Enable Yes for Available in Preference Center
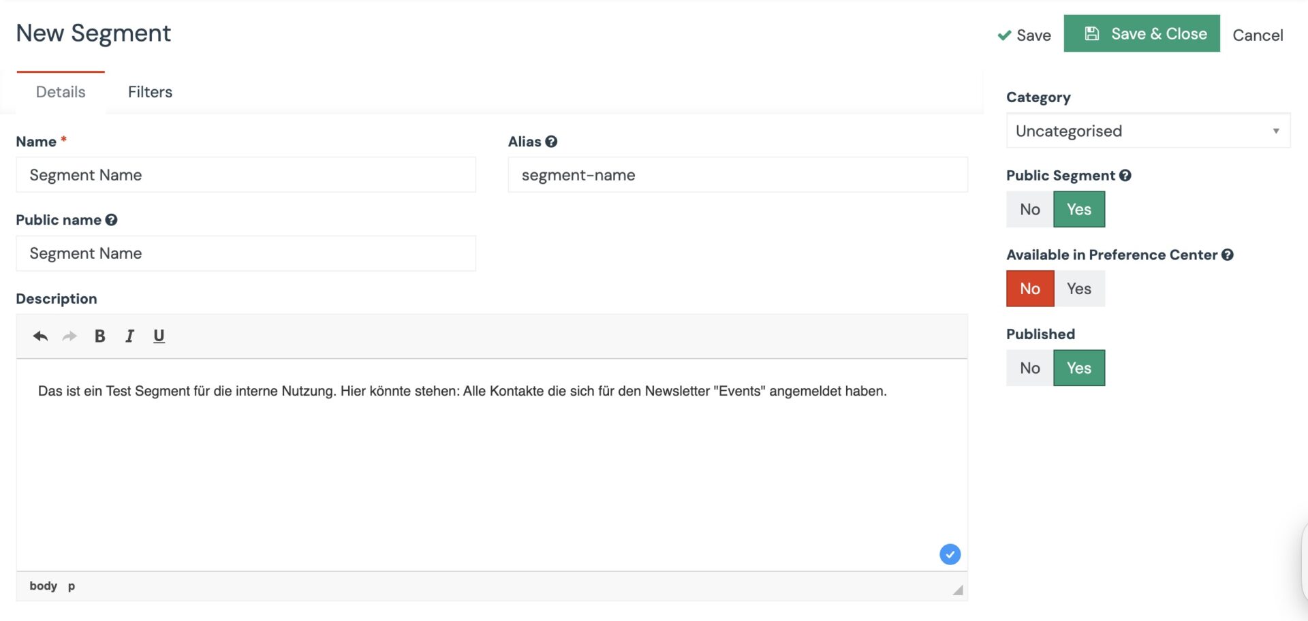Image resolution: width=1308 pixels, height=621 pixels. [x=1078, y=289]
